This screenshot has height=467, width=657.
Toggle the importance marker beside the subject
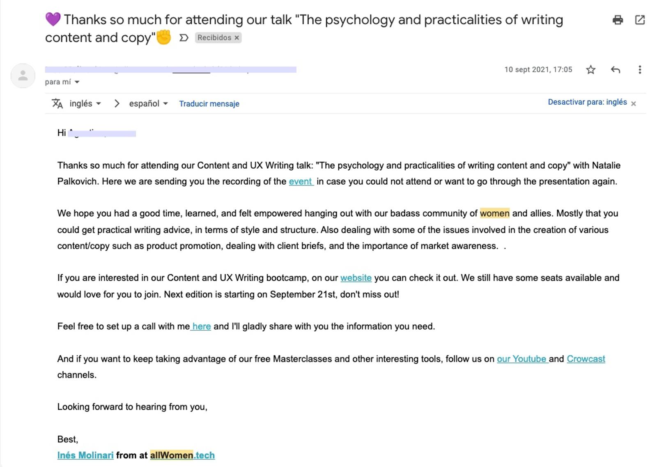[x=184, y=38]
